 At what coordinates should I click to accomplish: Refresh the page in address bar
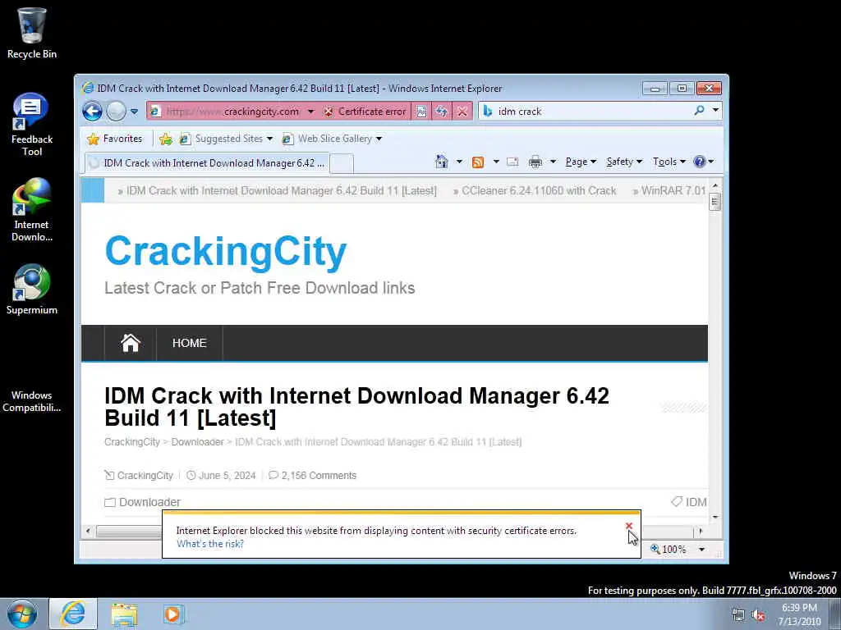[441, 112]
